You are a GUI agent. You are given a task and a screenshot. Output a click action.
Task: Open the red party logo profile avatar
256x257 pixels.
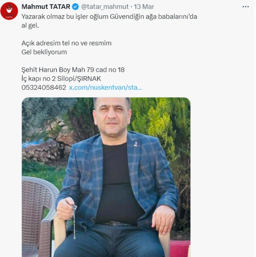point(9,11)
